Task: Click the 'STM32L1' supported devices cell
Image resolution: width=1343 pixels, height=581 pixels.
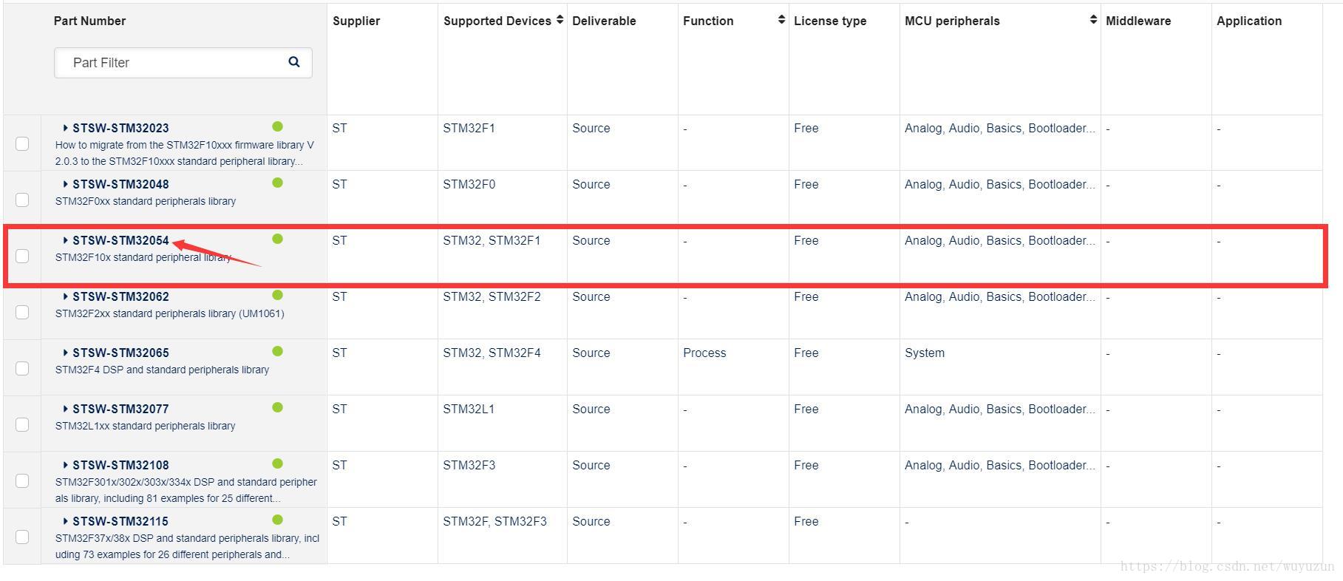Action: [469, 409]
